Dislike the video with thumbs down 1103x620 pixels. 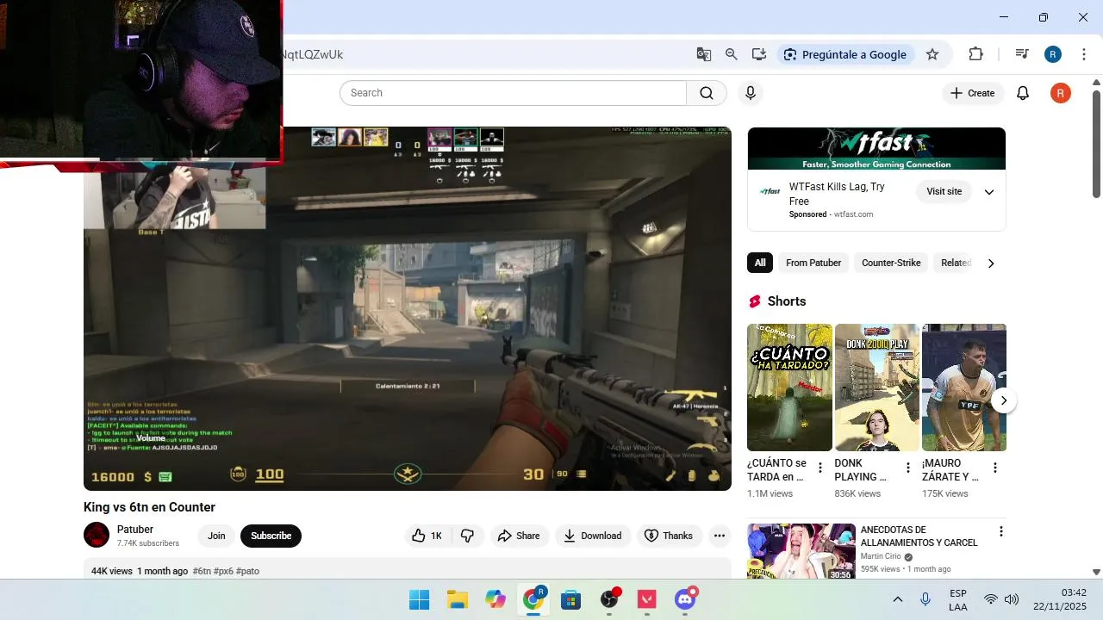[467, 536]
